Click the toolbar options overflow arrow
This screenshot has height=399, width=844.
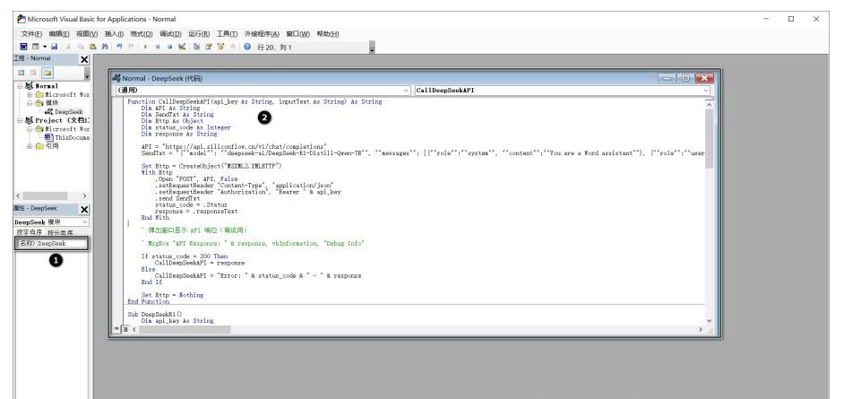(372, 48)
